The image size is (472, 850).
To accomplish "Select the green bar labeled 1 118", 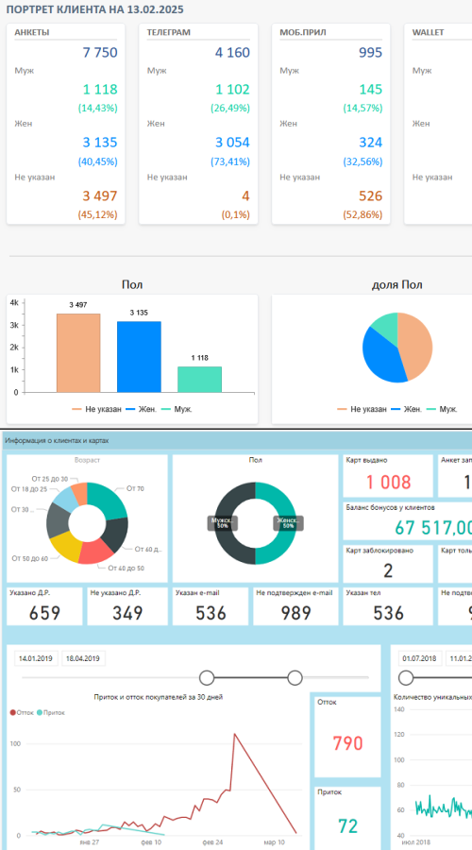I will 199,380.
